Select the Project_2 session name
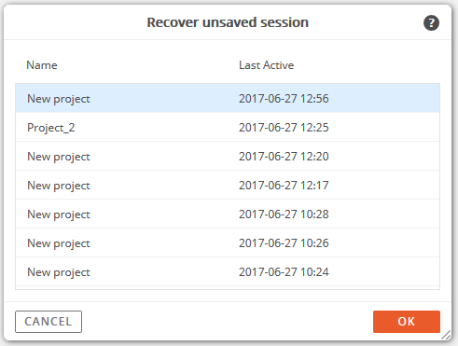This screenshot has width=458, height=346. 51,128
